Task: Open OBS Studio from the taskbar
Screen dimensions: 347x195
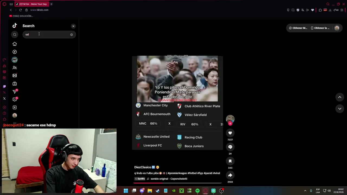Action: pyautogui.click(x=221, y=191)
